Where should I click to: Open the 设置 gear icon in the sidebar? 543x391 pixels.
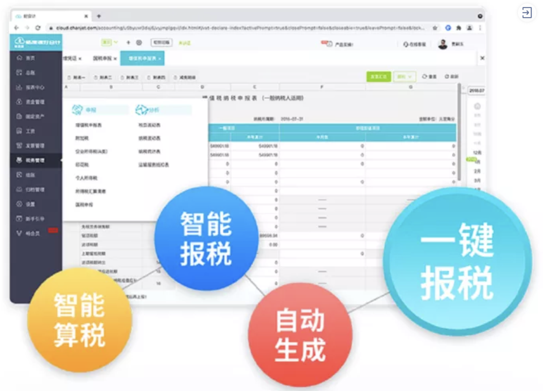click(x=19, y=204)
